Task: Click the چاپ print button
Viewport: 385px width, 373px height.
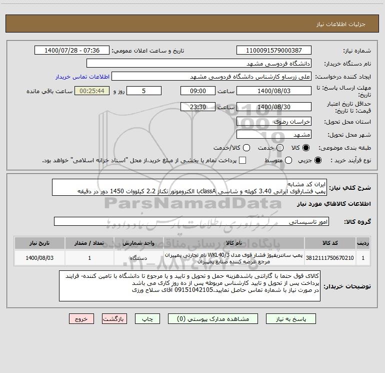Action: click(147, 318)
